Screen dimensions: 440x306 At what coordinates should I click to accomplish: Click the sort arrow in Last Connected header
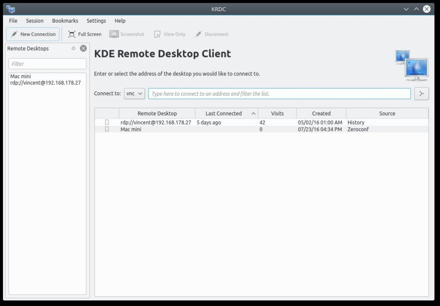pyautogui.click(x=254, y=113)
